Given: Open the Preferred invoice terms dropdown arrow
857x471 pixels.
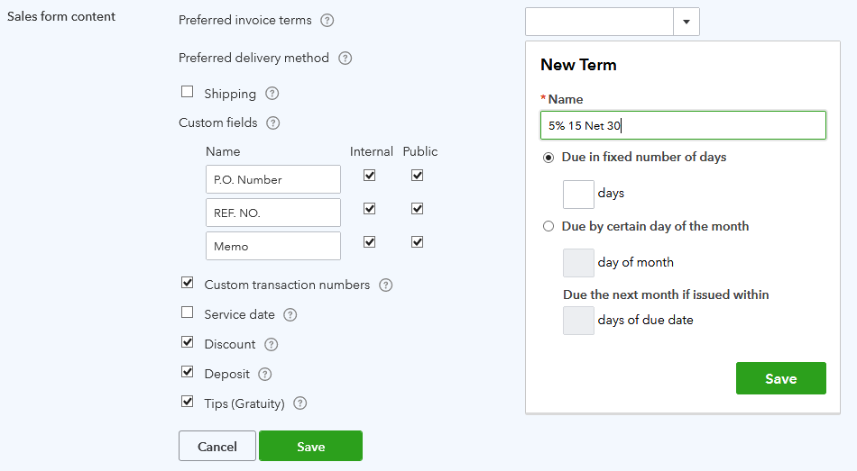Looking at the screenshot, I should point(687,22).
